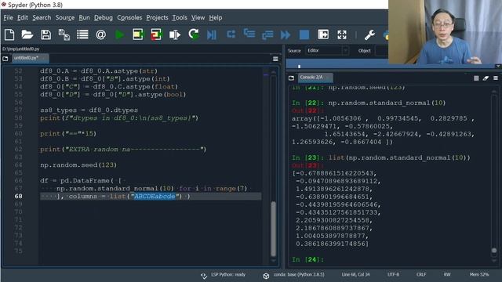Click the Mem 52% status
502x282 pixels.
click(479, 275)
